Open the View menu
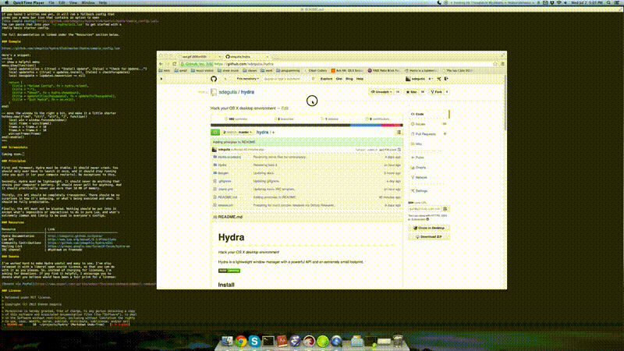 point(73,2)
